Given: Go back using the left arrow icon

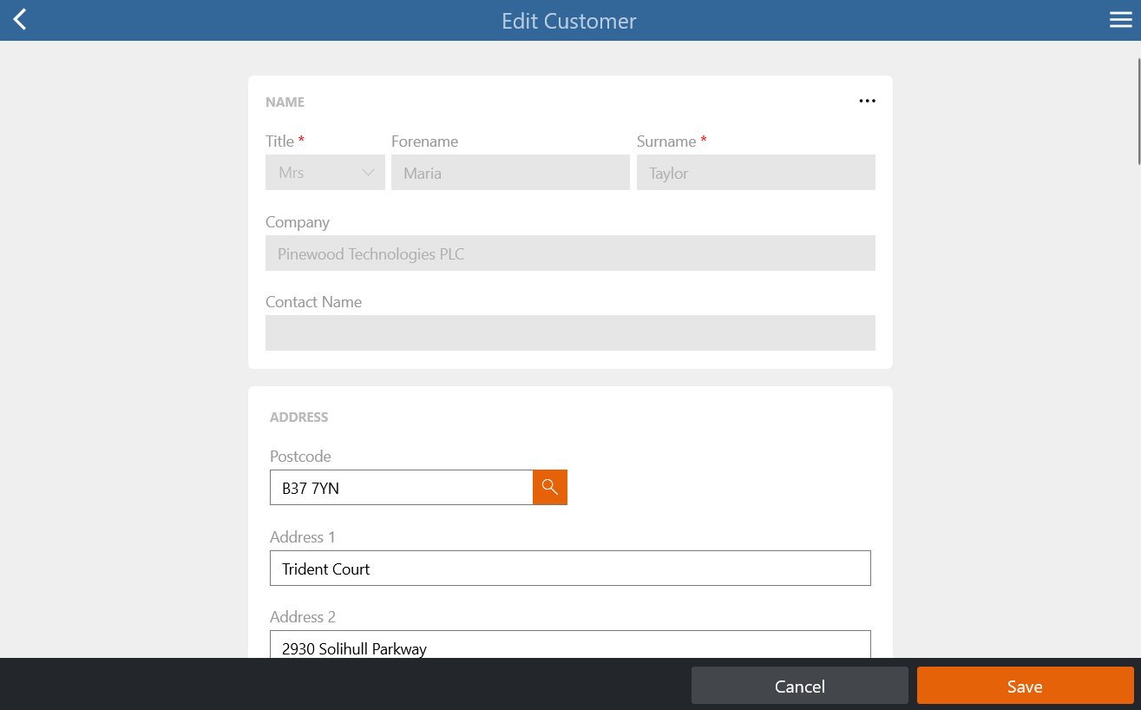Looking at the screenshot, I should click(20, 20).
